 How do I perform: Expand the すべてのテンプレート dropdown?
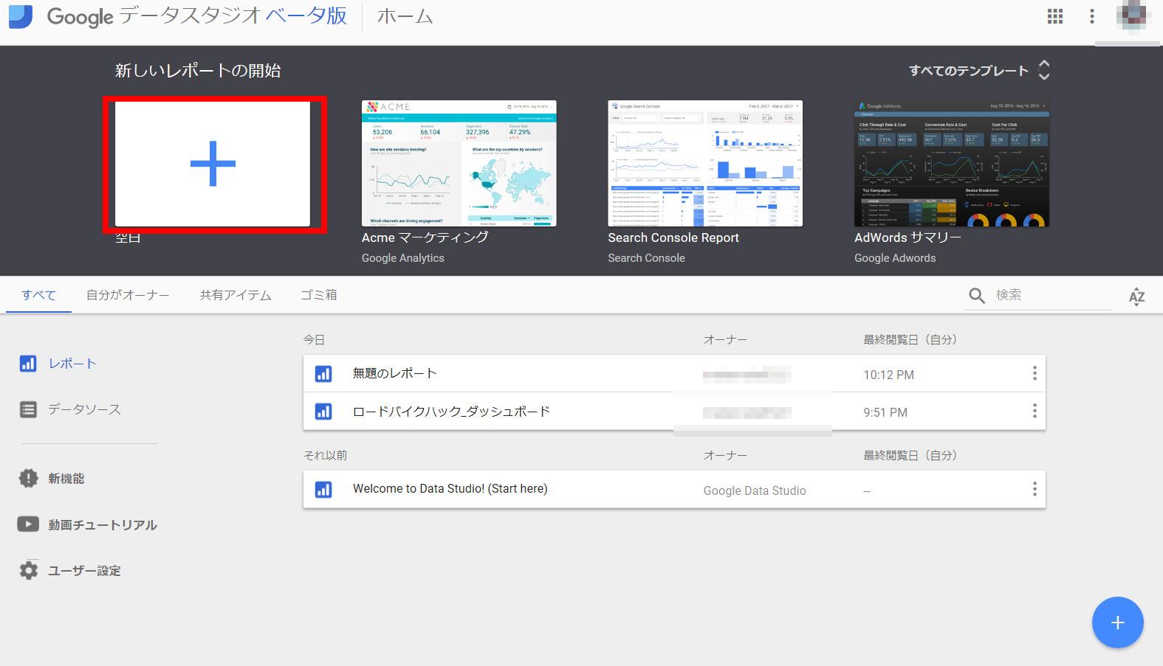(x=979, y=70)
